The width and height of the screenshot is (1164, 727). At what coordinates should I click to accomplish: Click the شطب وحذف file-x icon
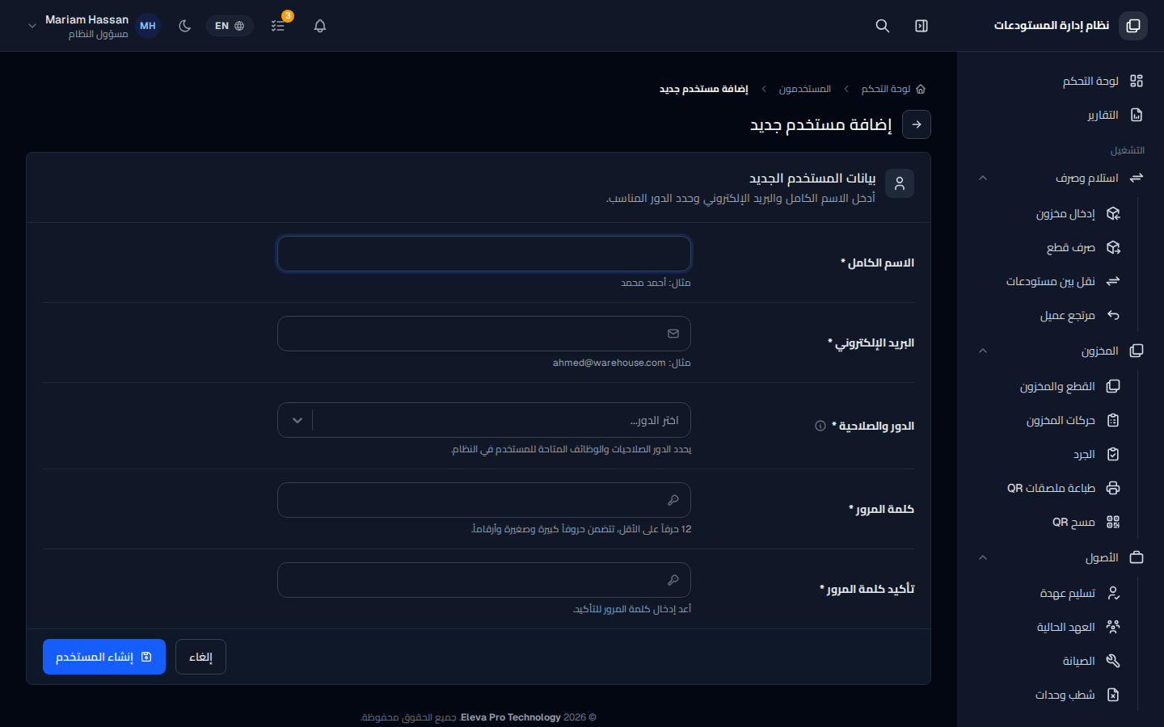tap(1113, 695)
